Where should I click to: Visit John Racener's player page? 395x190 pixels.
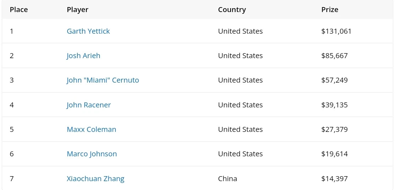pyautogui.click(x=89, y=105)
